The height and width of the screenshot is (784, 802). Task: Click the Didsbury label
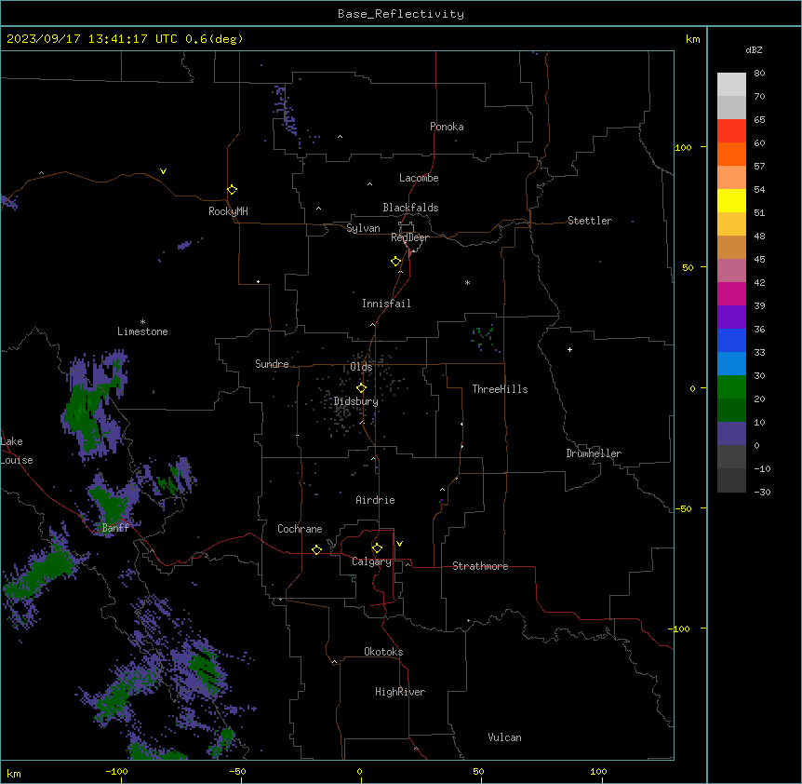(x=356, y=401)
